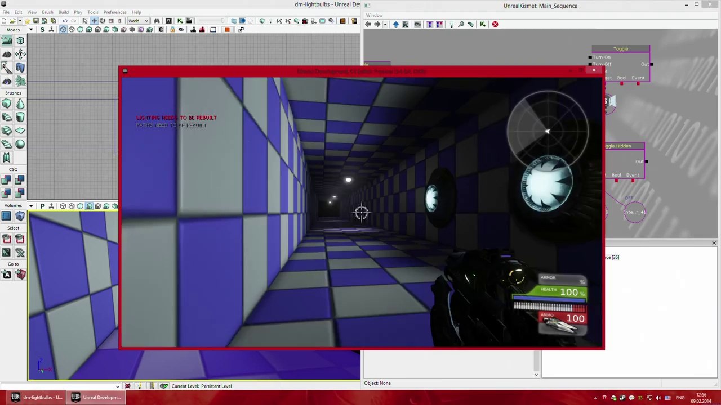Click Show All Actors icon

click(x=20, y=253)
